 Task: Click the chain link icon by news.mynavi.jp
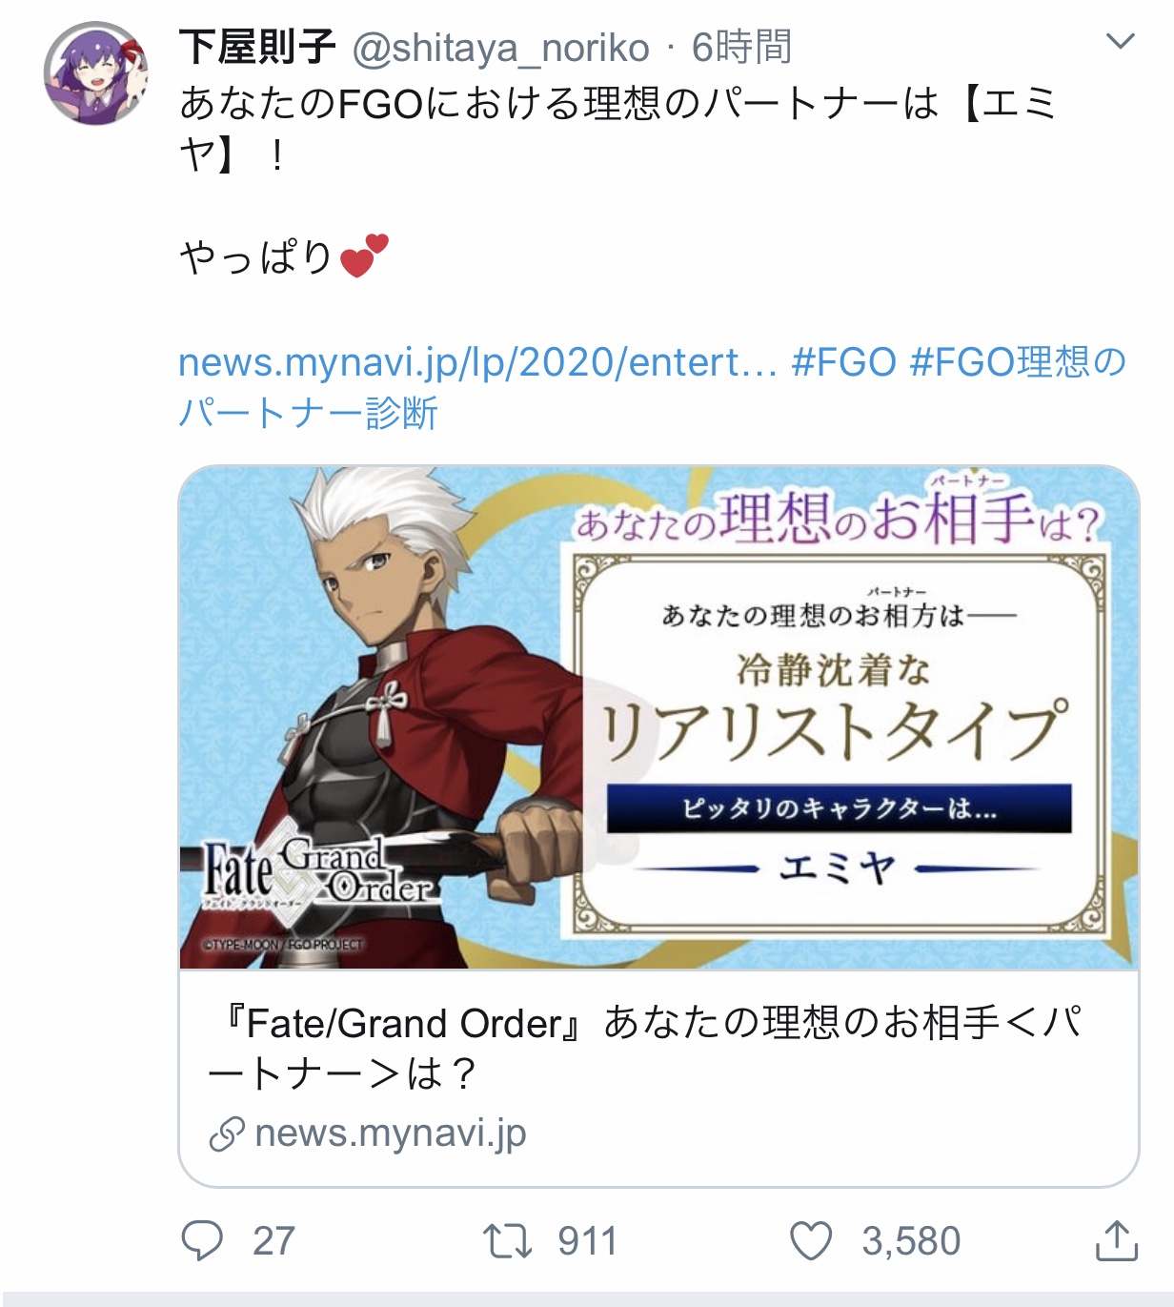(227, 1133)
